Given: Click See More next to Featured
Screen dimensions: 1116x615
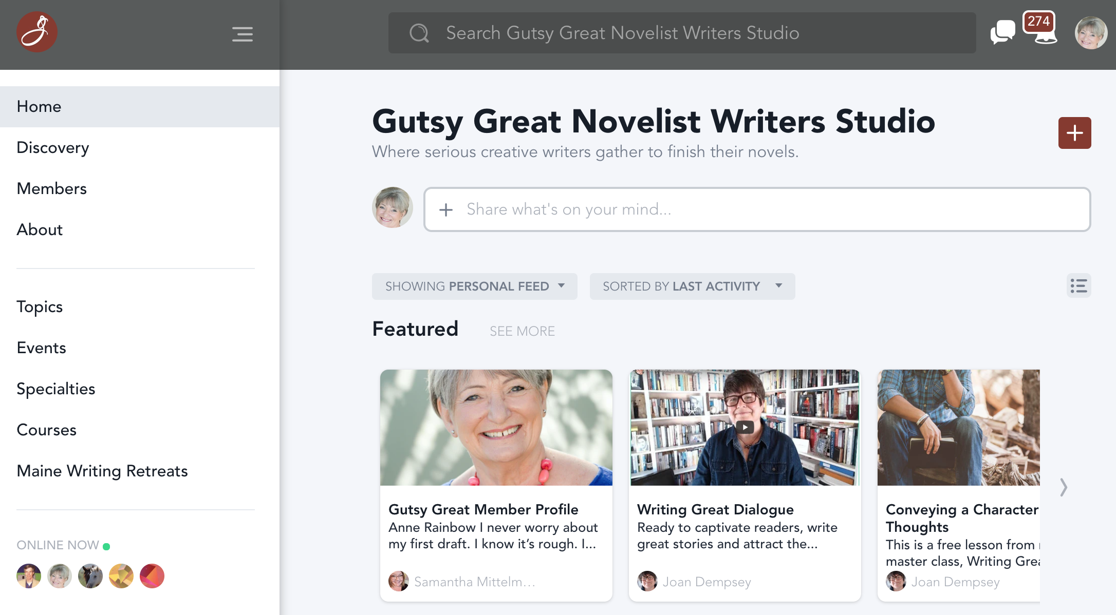Looking at the screenshot, I should tap(522, 331).
